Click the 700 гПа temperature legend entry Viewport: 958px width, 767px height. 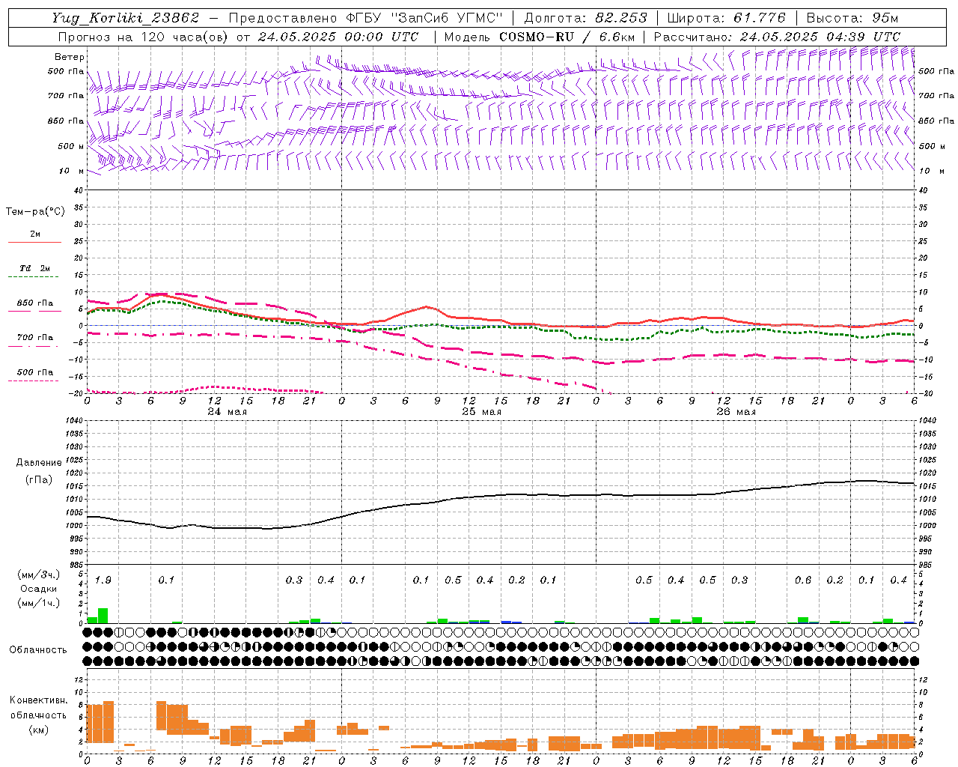pyautogui.click(x=34, y=338)
